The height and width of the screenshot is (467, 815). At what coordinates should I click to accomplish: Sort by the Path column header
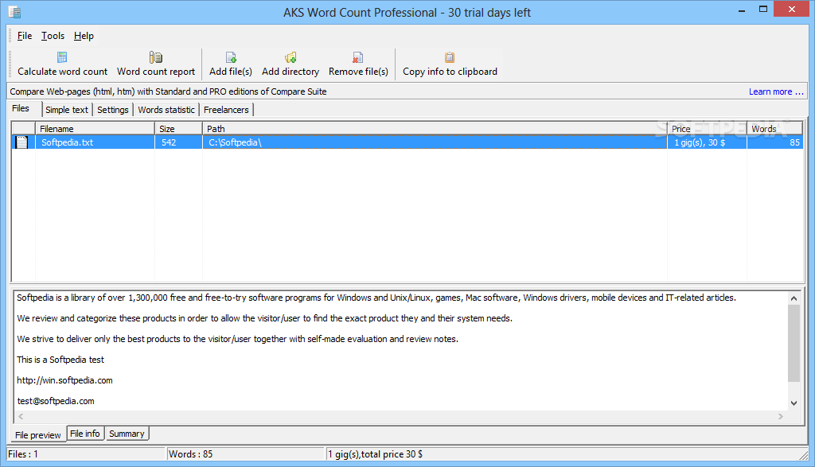point(435,128)
